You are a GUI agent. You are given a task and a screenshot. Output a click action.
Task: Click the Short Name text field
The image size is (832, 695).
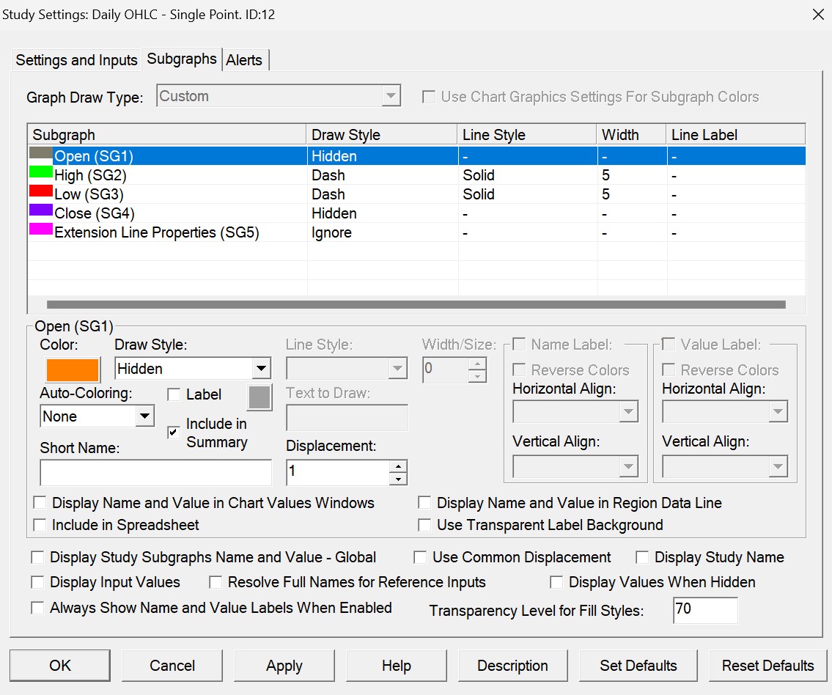[x=155, y=473]
